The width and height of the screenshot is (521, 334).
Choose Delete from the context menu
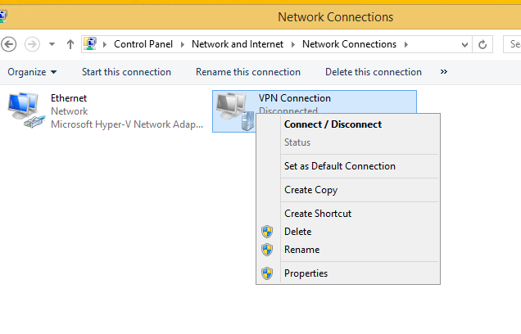348,232
